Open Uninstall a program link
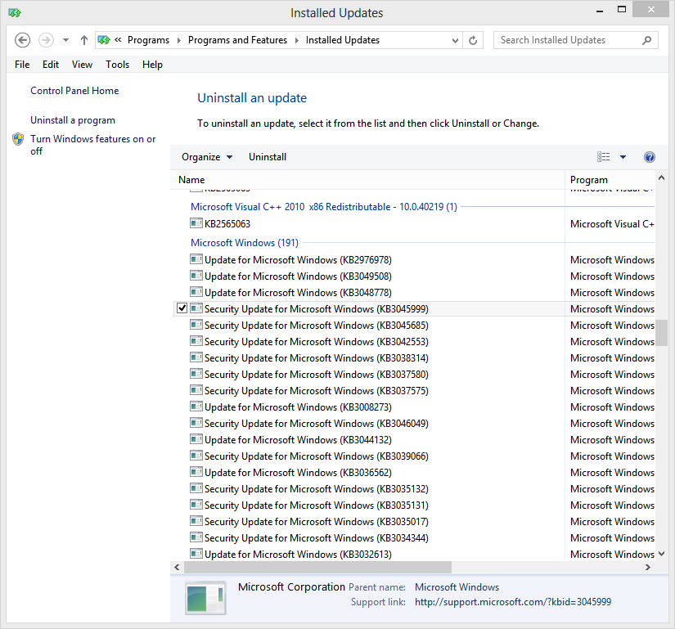Image resolution: width=675 pixels, height=629 pixels. click(73, 120)
